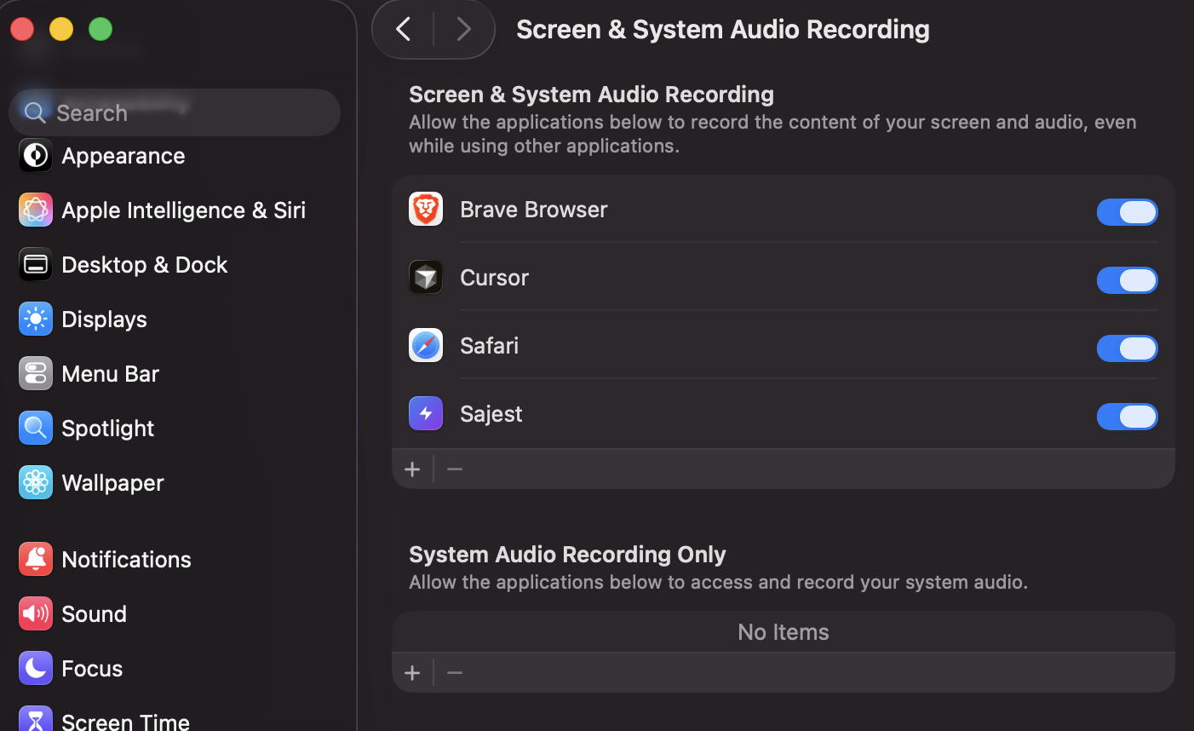Image resolution: width=1194 pixels, height=731 pixels.
Task: Select Spotlight in the sidebar
Action: (x=108, y=429)
